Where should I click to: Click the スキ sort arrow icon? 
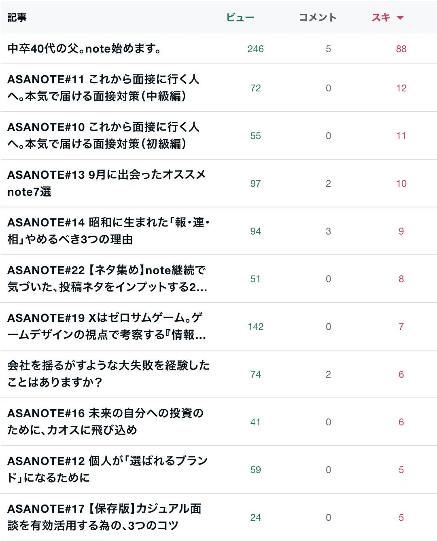pyautogui.click(x=400, y=18)
